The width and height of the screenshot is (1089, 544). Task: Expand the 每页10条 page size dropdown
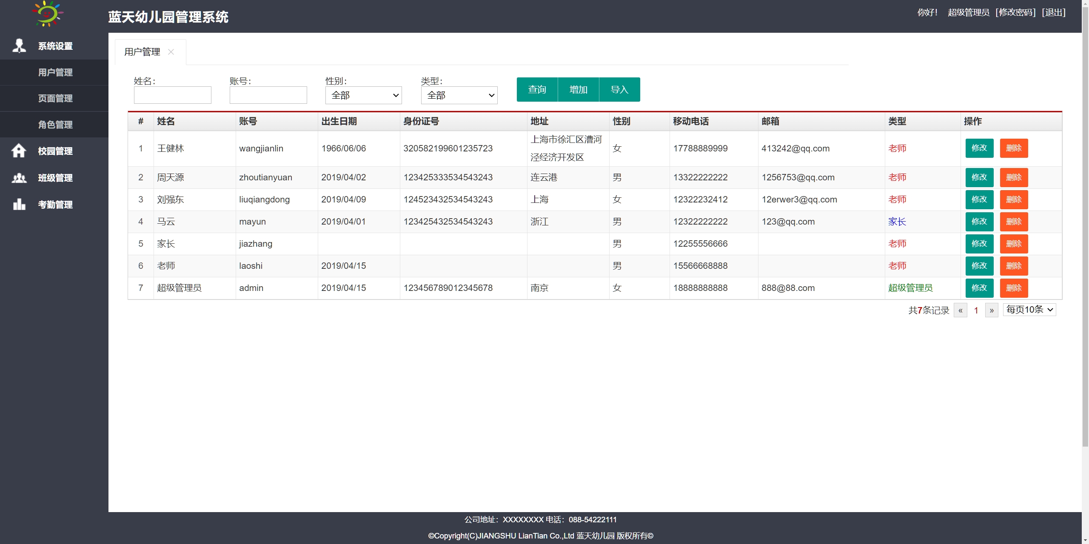pyautogui.click(x=1029, y=310)
